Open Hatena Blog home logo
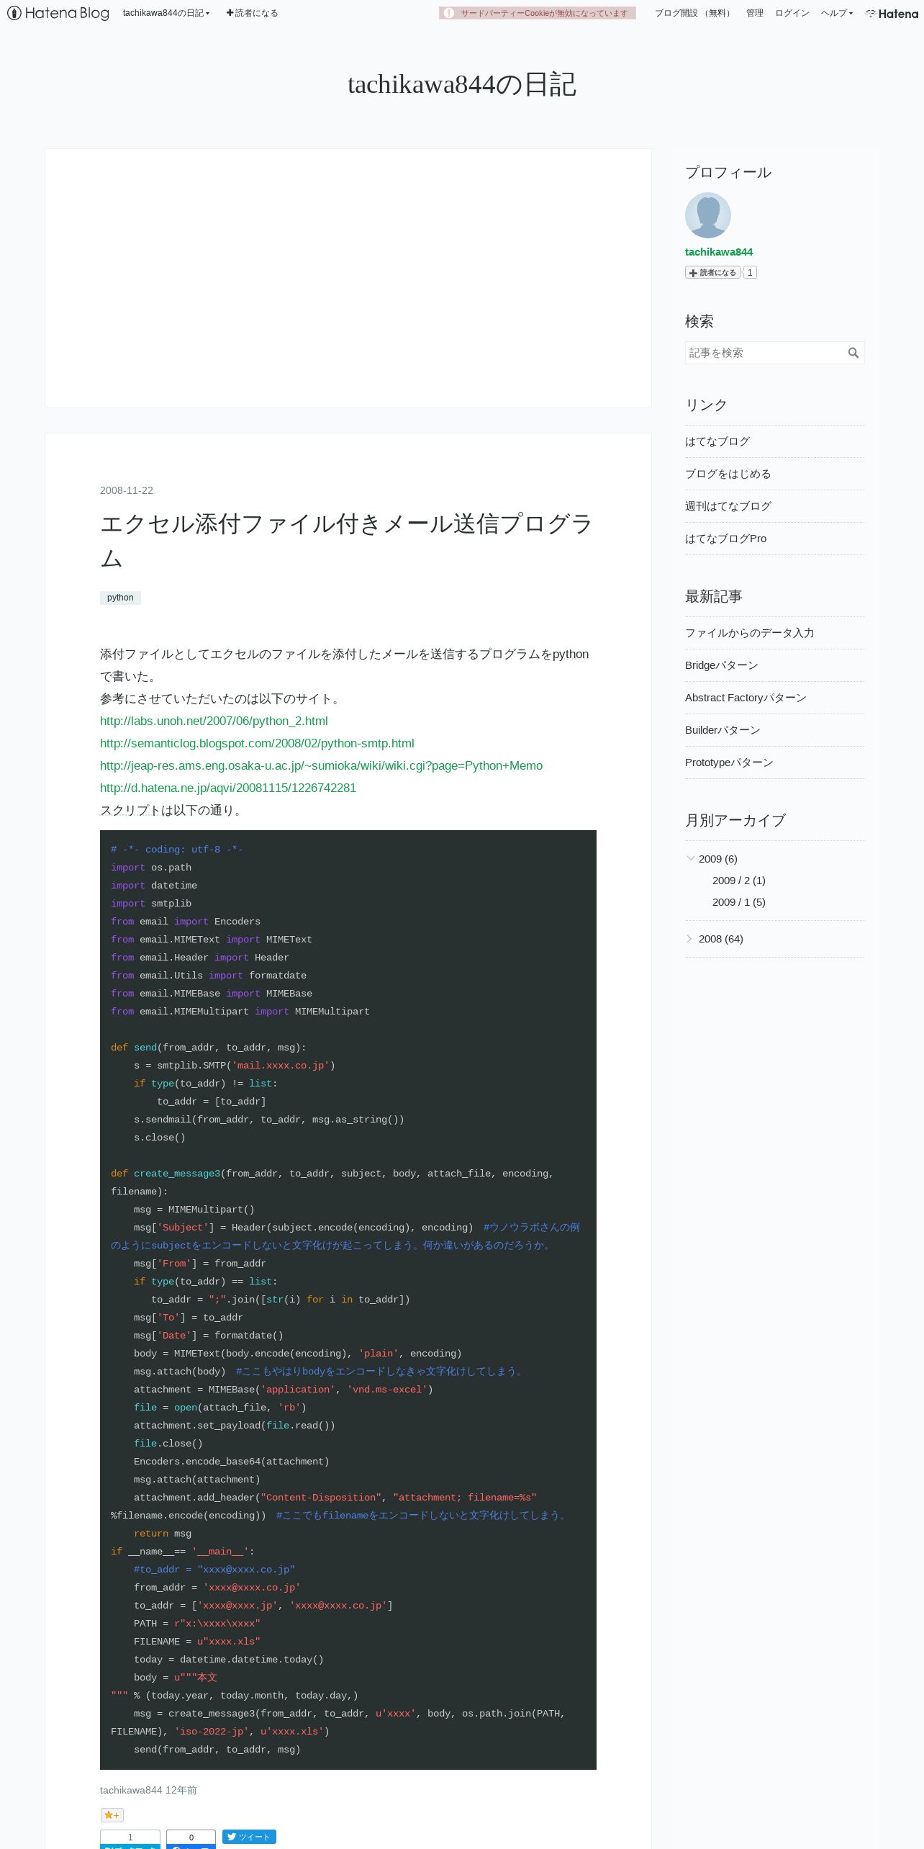924x1849 pixels. tap(58, 13)
